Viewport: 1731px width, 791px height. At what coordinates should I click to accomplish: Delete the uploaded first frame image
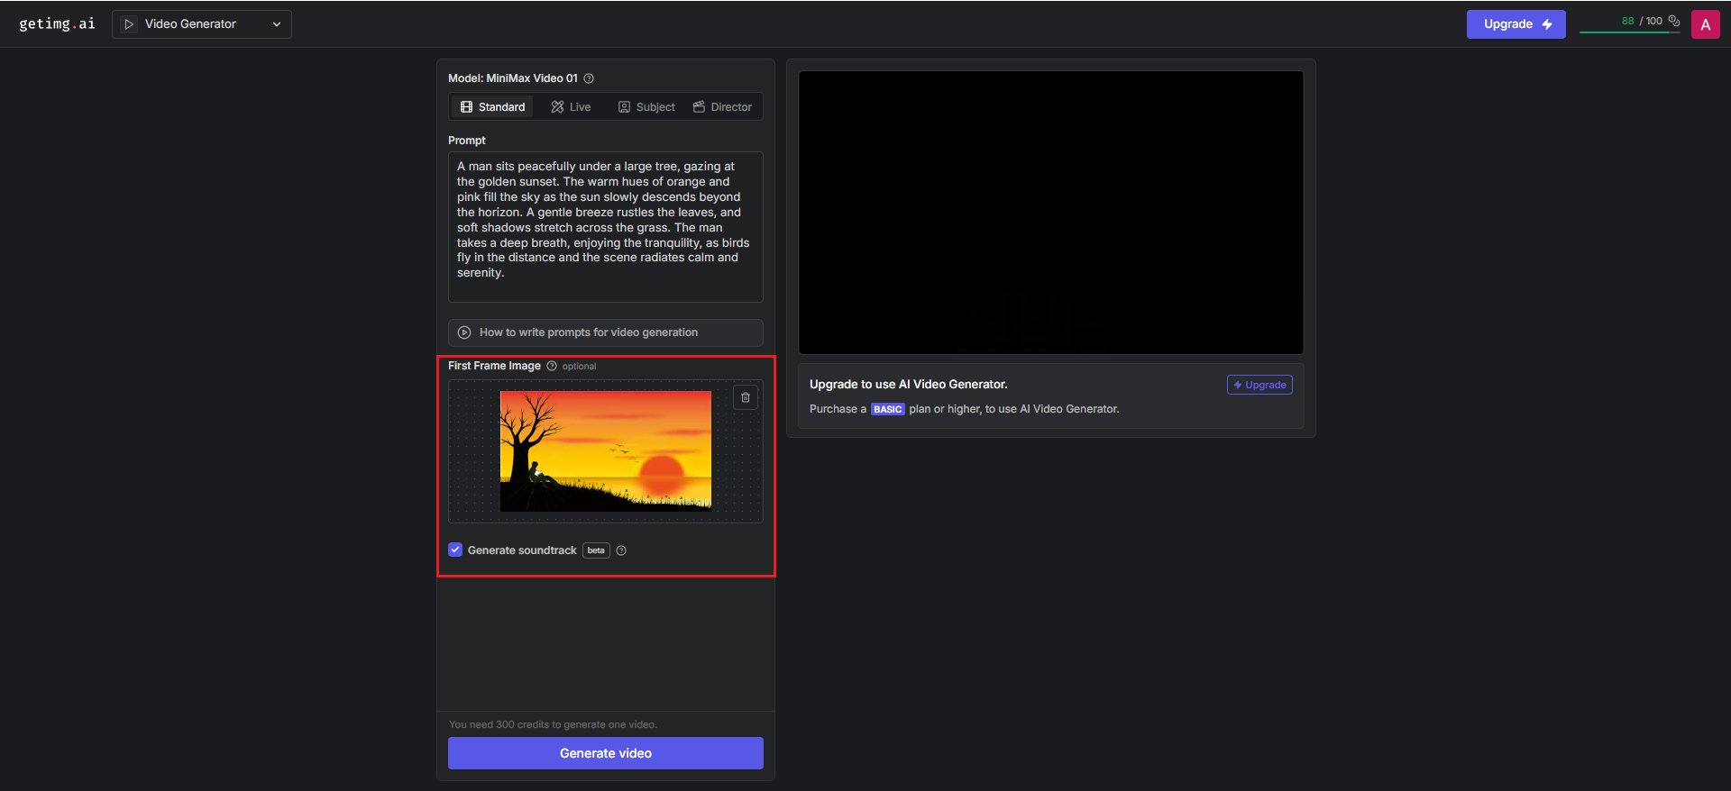click(746, 397)
